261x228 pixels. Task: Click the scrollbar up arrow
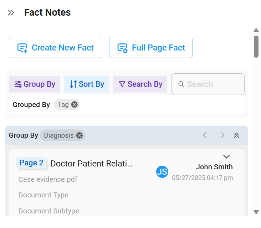tap(256, 30)
